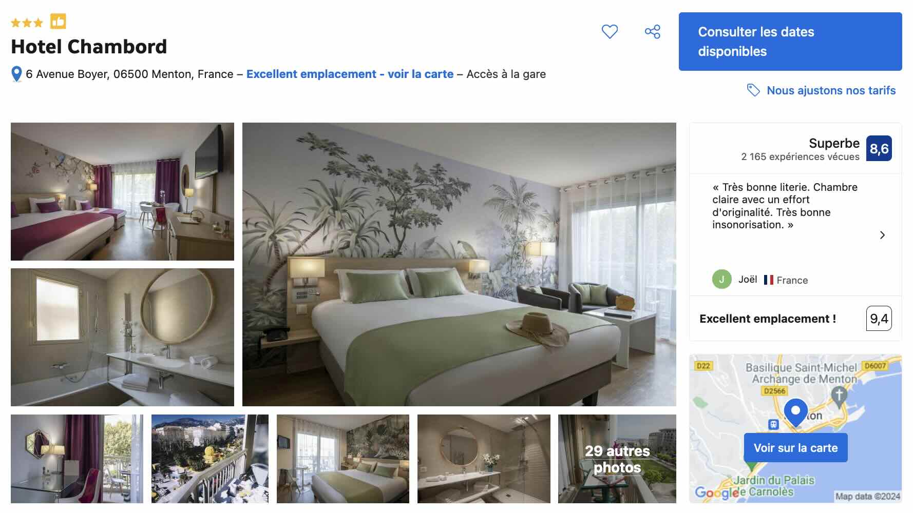Open the 8,6 review score badge
This screenshot has width=913, height=513.
pos(879,149)
